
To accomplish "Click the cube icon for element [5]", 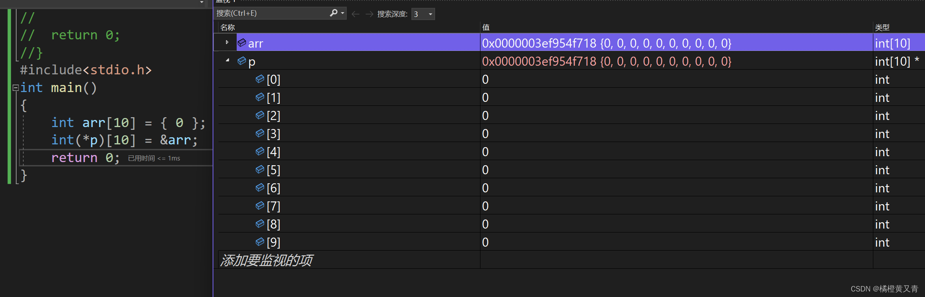I will click(x=260, y=169).
